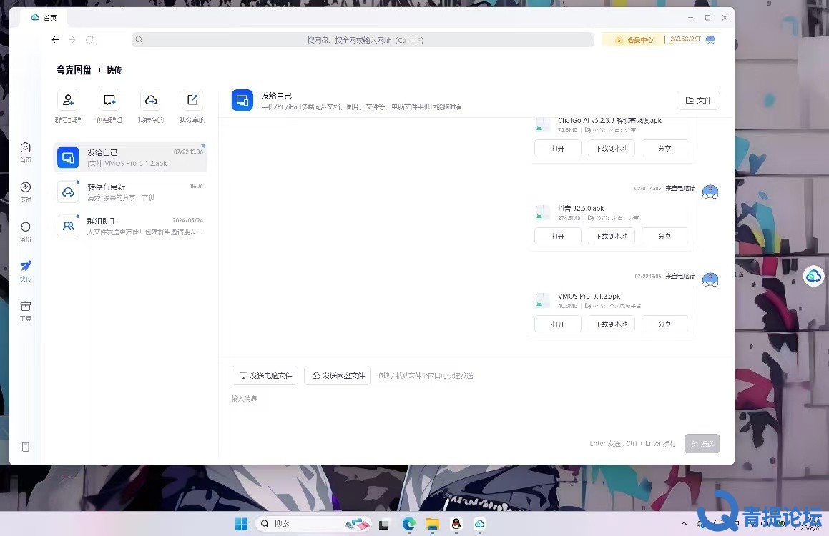Open the 转存更新 conversation
Viewport: 829px width, 536px height.
pyautogui.click(x=130, y=192)
